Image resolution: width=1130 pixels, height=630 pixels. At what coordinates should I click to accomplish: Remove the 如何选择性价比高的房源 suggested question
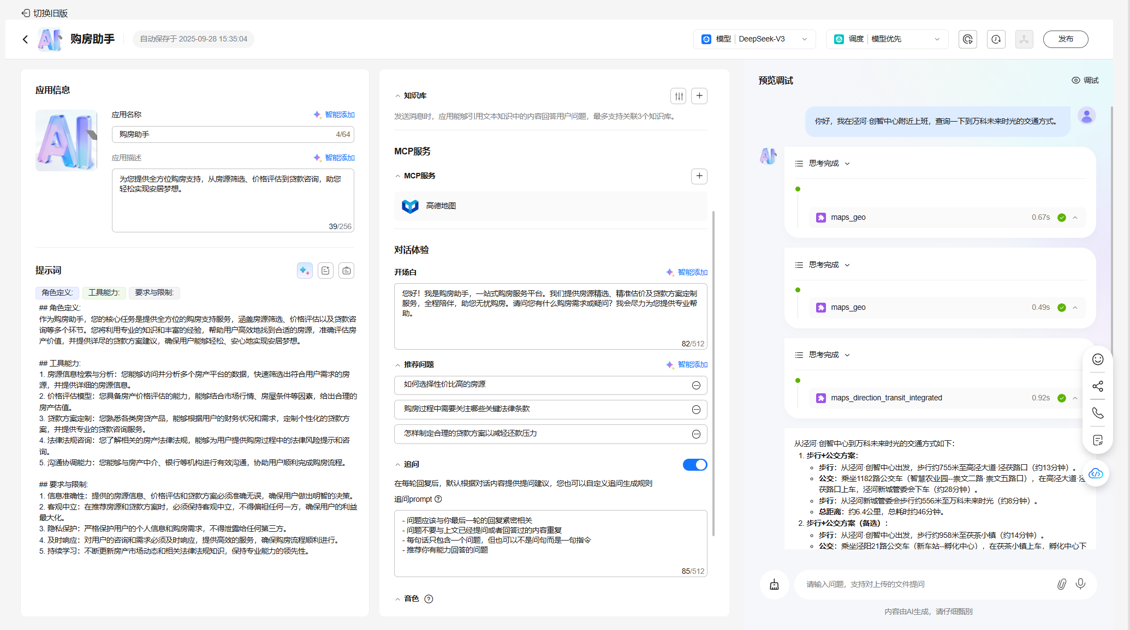tap(696, 386)
